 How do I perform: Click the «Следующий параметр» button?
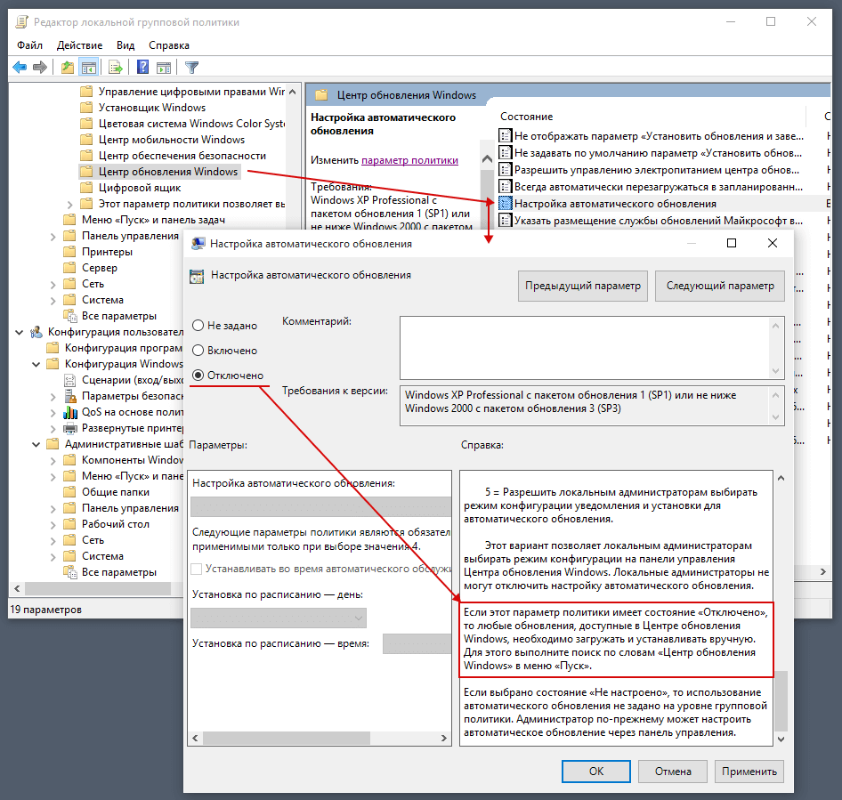pyautogui.click(x=719, y=287)
